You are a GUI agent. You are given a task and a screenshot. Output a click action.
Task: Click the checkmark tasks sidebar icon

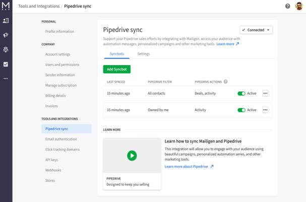click(x=6, y=64)
